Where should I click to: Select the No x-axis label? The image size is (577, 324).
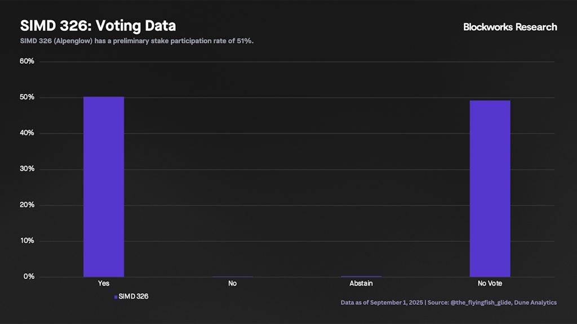[232, 283]
